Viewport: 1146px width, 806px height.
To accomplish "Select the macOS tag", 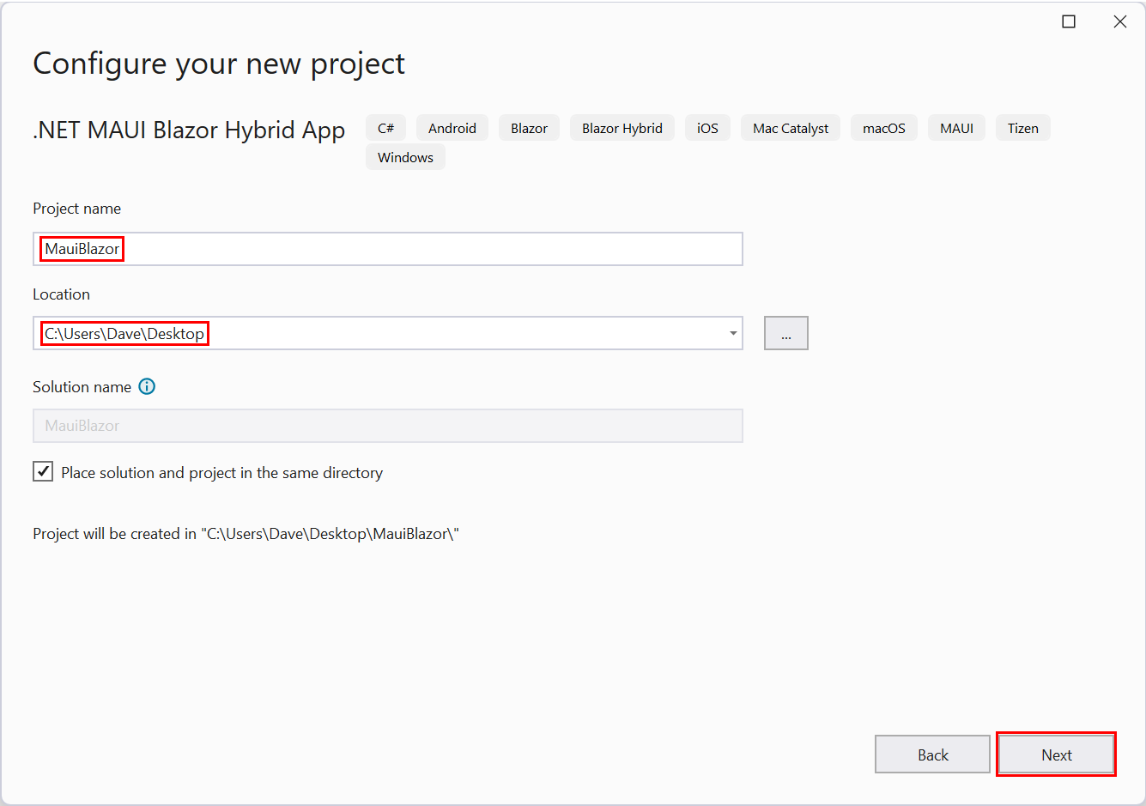I will 883,128.
